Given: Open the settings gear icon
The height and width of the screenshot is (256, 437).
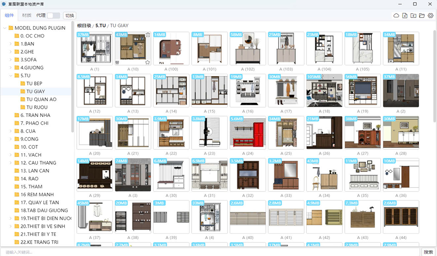Looking at the screenshot, I should point(431,16).
